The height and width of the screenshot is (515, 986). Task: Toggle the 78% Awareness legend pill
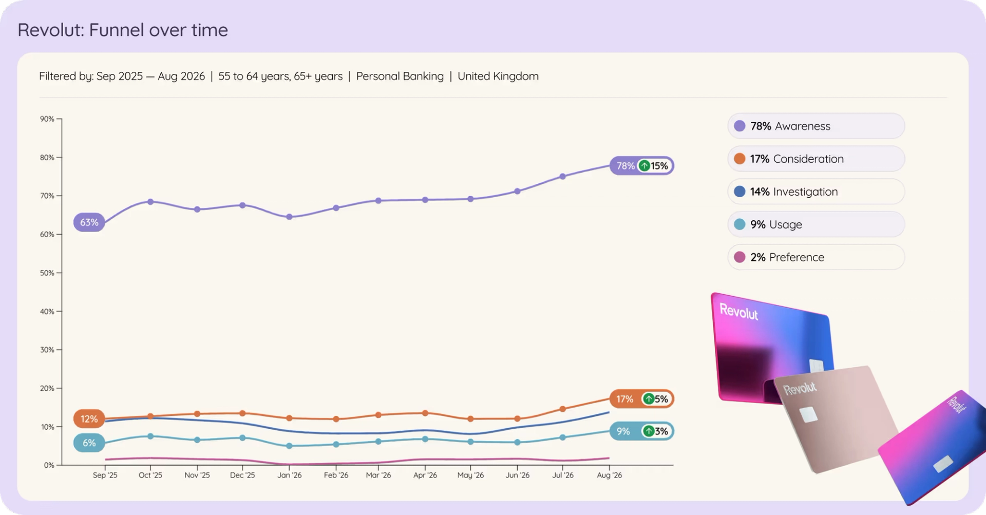[816, 126]
